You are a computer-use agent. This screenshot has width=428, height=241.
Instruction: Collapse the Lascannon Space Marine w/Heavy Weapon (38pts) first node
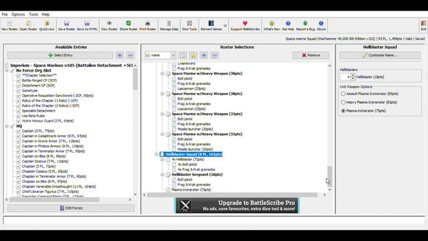pyautogui.click(x=162, y=74)
